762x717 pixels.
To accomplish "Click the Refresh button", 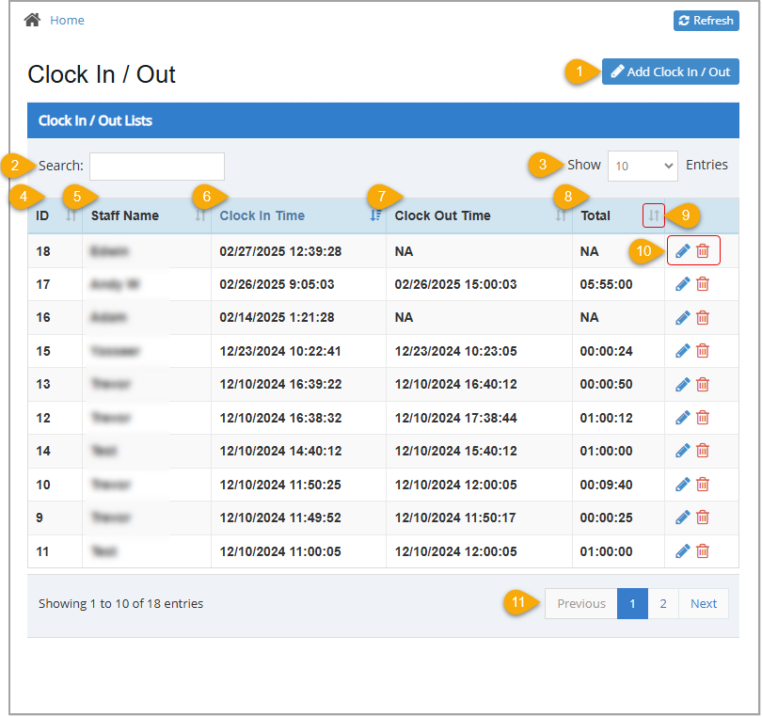I will 706,20.
